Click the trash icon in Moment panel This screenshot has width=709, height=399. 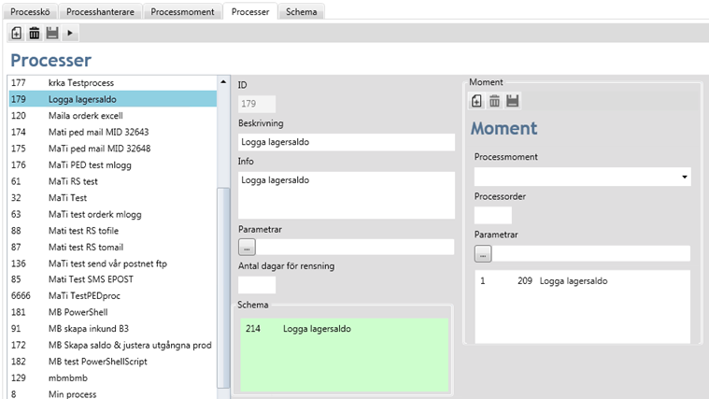[494, 101]
